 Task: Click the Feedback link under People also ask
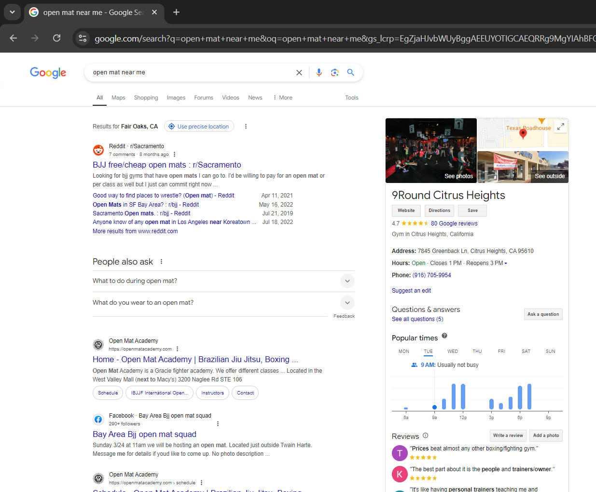[x=344, y=316]
